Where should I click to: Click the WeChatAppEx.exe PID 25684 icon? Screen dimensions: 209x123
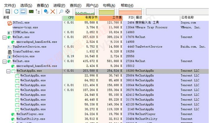(17, 76)
